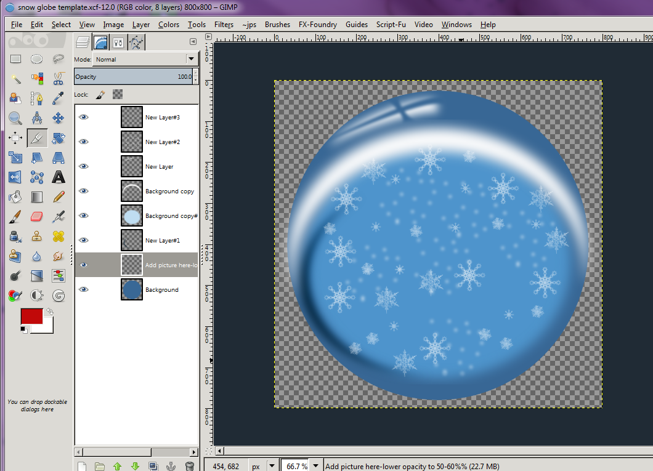Pick the Bucket Fill tool
This screenshot has height=471, width=653.
click(x=15, y=197)
